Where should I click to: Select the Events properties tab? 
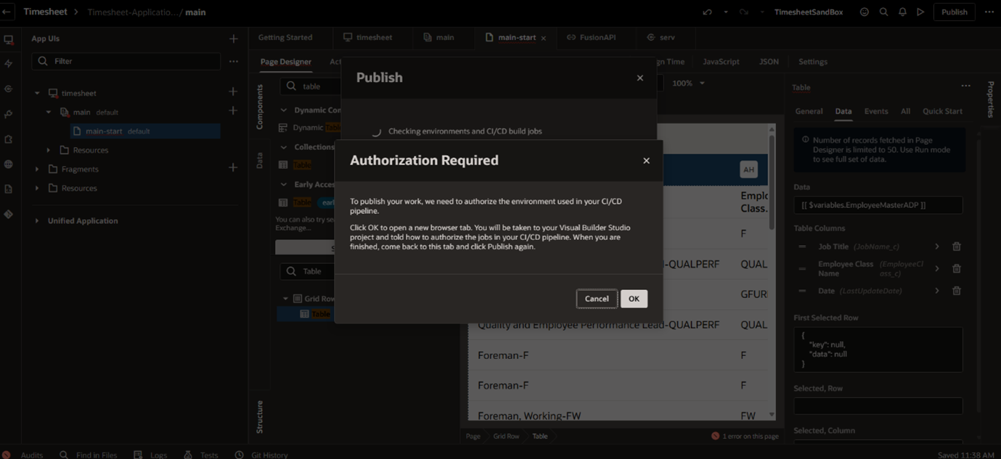point(875,112)
